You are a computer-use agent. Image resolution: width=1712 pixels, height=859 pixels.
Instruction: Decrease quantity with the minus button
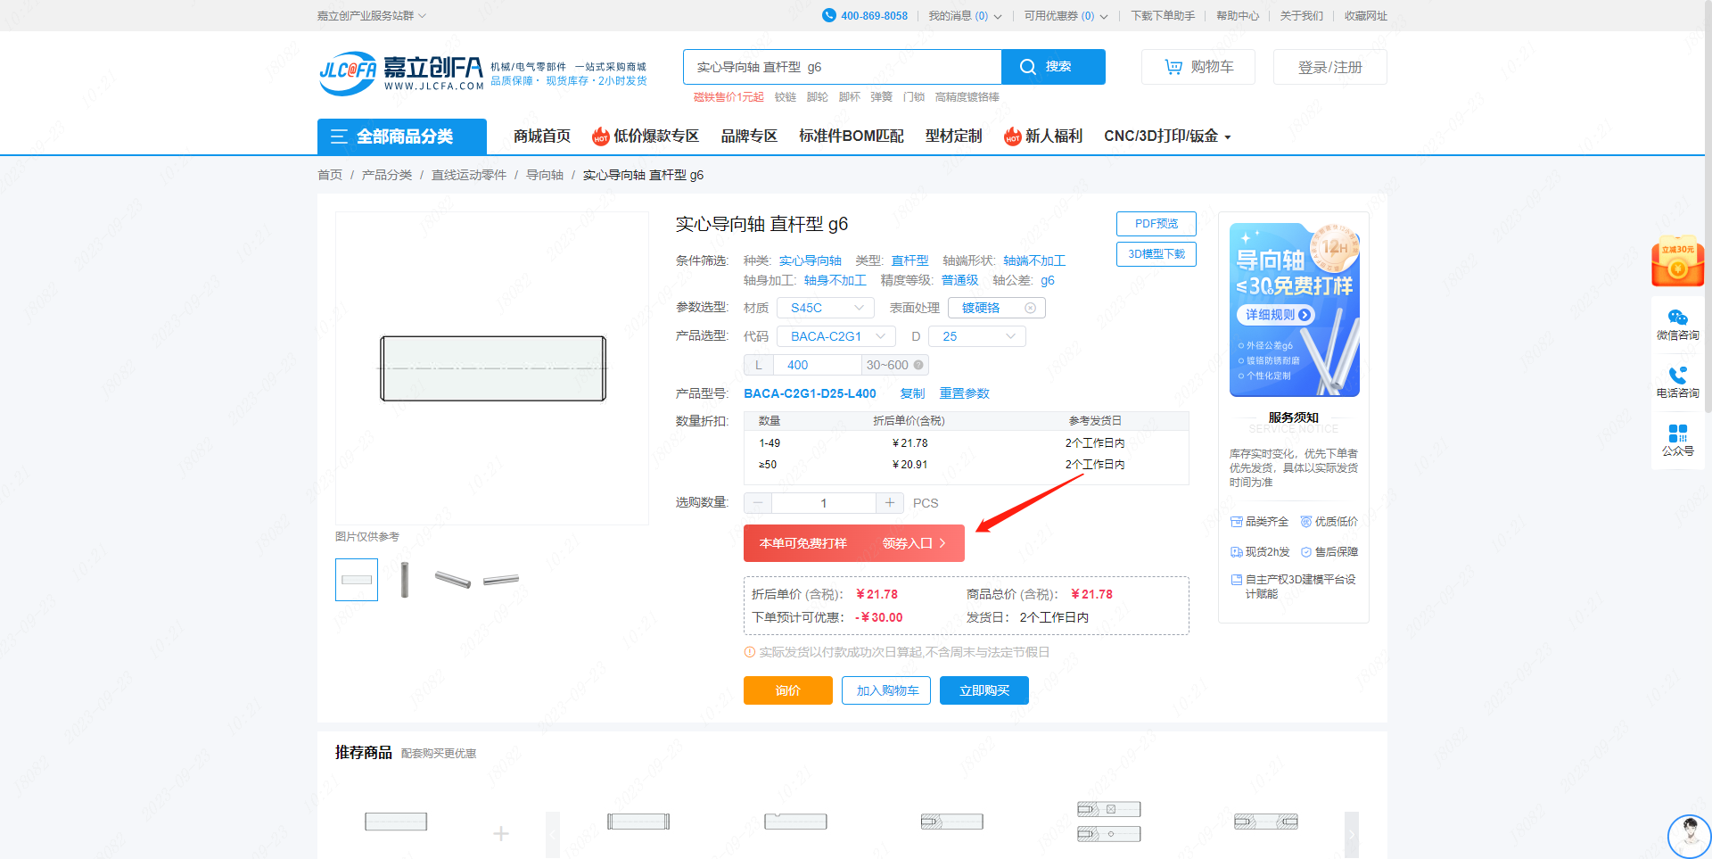(758, 503)
